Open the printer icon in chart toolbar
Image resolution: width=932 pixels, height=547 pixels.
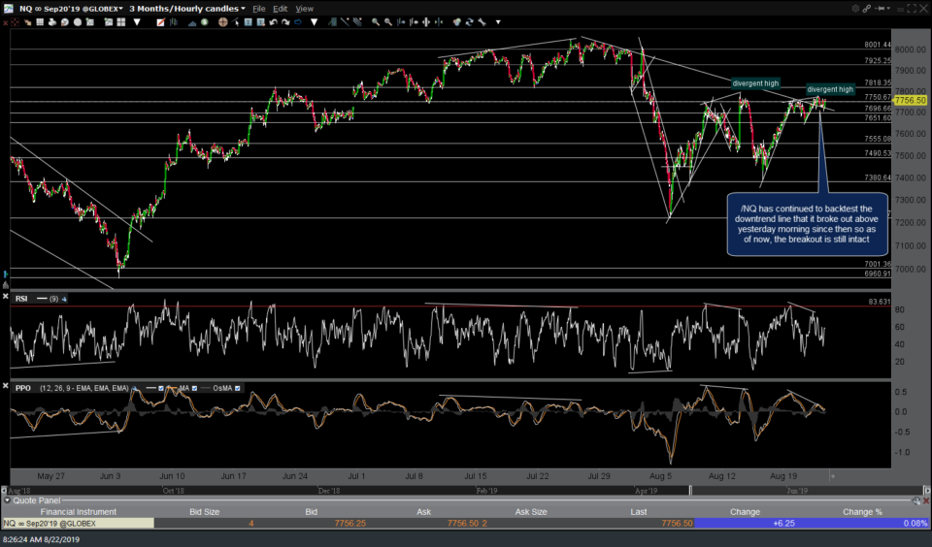tap(52, 22)
